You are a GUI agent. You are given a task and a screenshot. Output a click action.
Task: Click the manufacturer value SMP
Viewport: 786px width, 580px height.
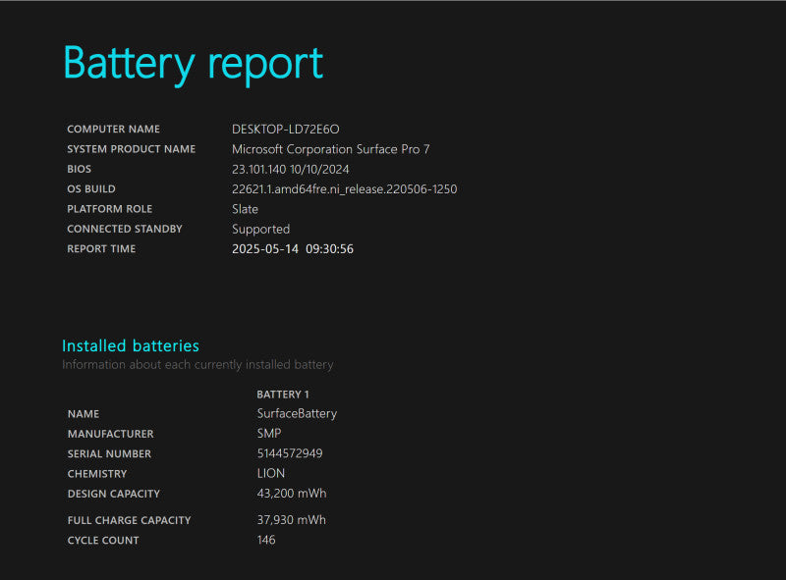coord(269,433)
